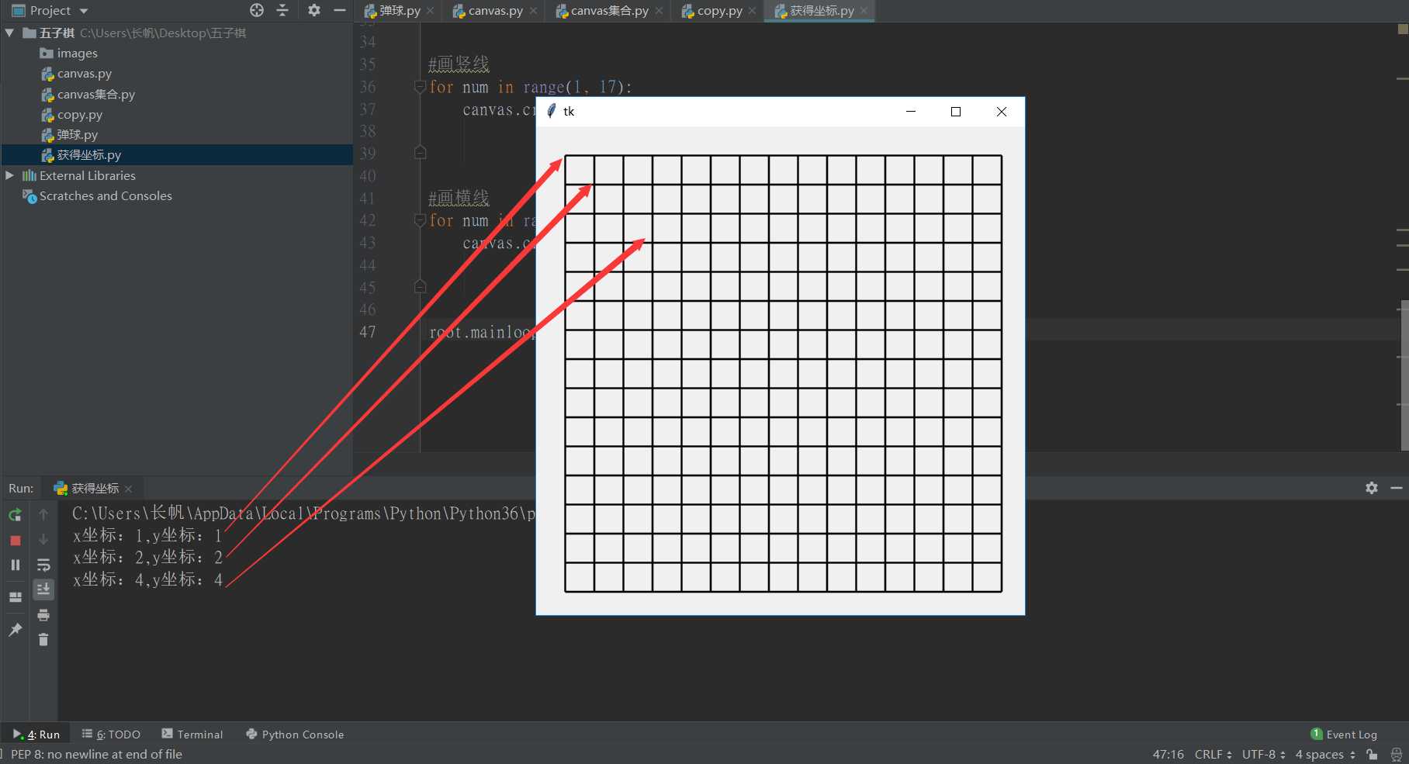
Task: Open the Project panel settings gear
Action: tap(313, 10)
